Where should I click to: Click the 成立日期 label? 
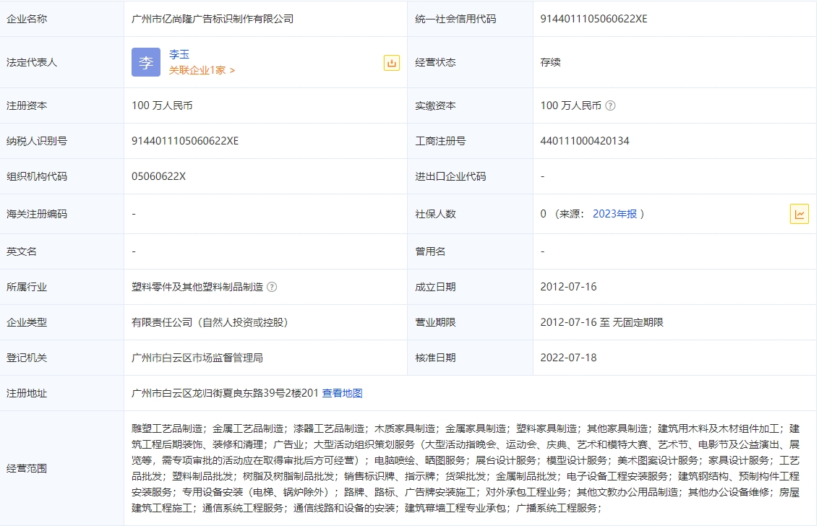point(436,287)
